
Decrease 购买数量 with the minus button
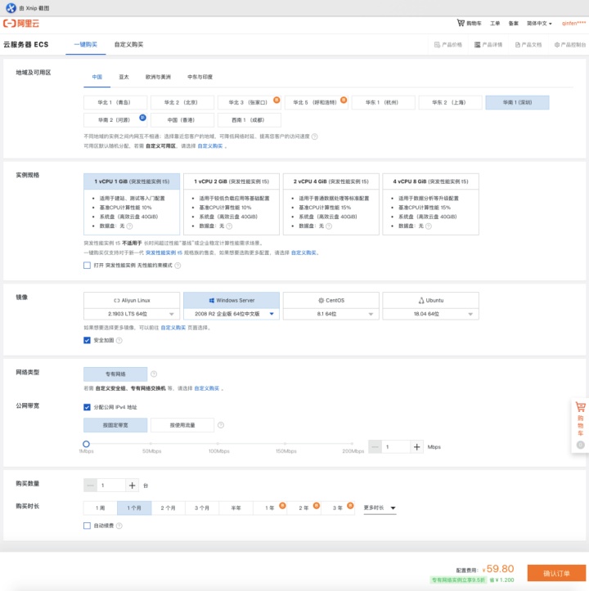(x=90, y=486)
